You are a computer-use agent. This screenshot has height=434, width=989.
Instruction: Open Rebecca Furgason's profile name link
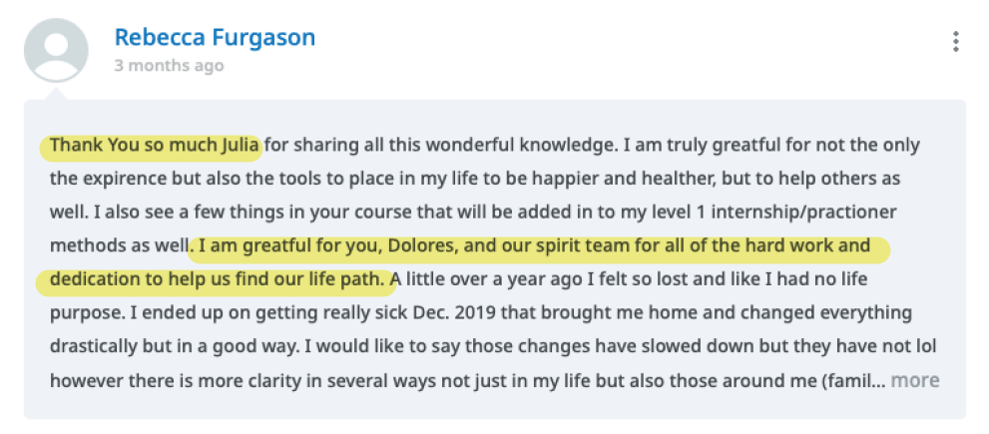(215, 38)
